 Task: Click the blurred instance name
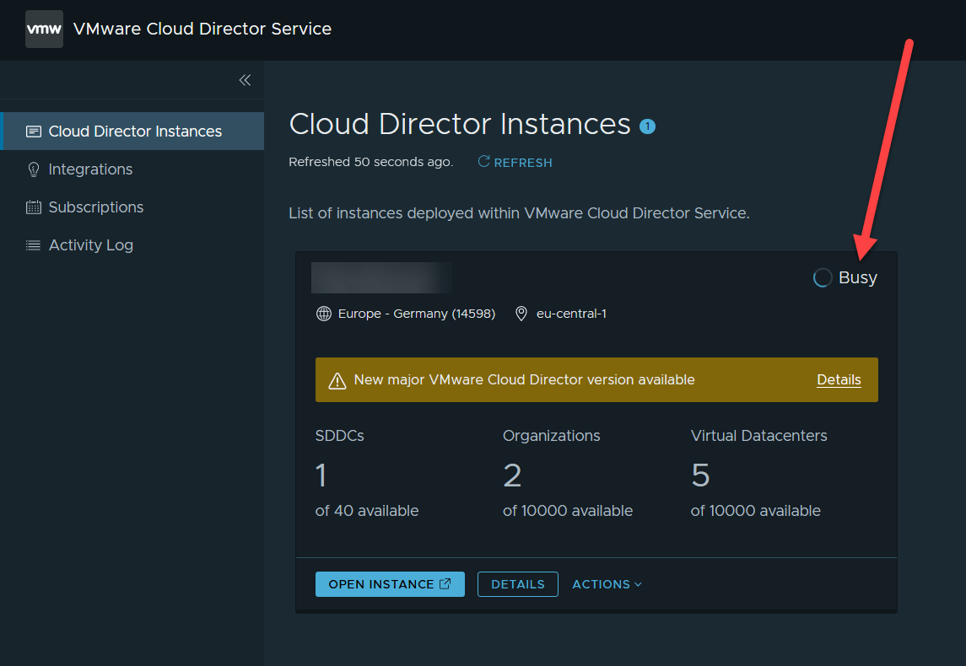(381, 277)
